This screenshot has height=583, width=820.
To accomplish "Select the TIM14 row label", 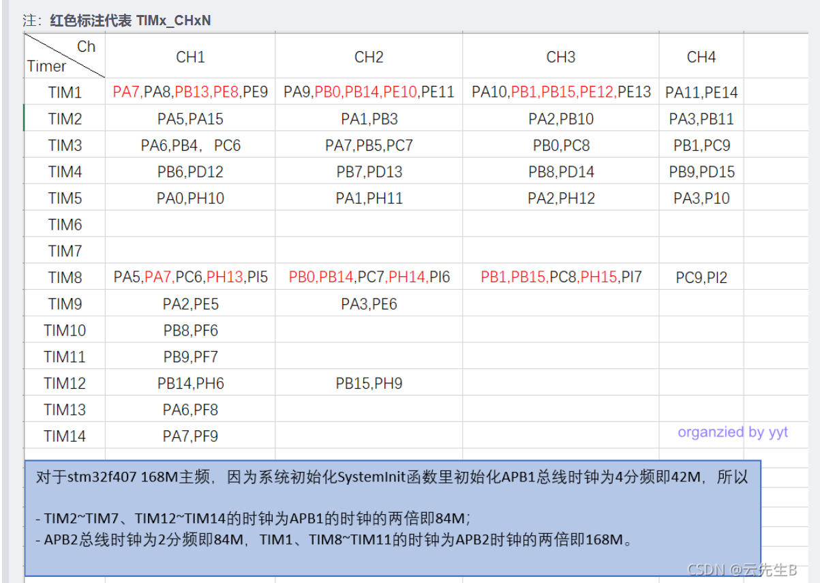I will coord(65,436).
